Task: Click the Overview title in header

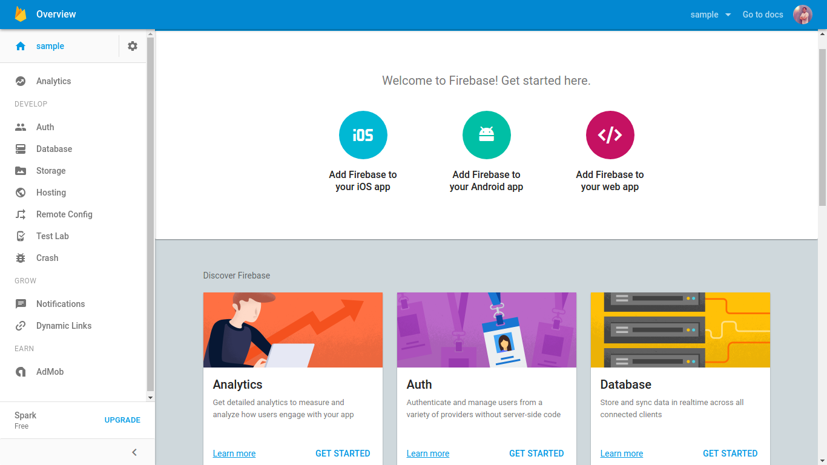Action: (56, 14)
